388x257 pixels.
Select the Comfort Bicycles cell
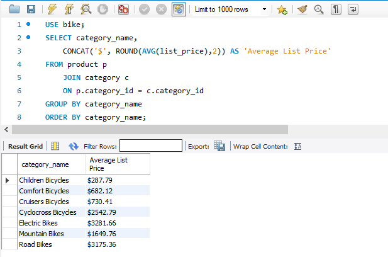pos(51,191)
